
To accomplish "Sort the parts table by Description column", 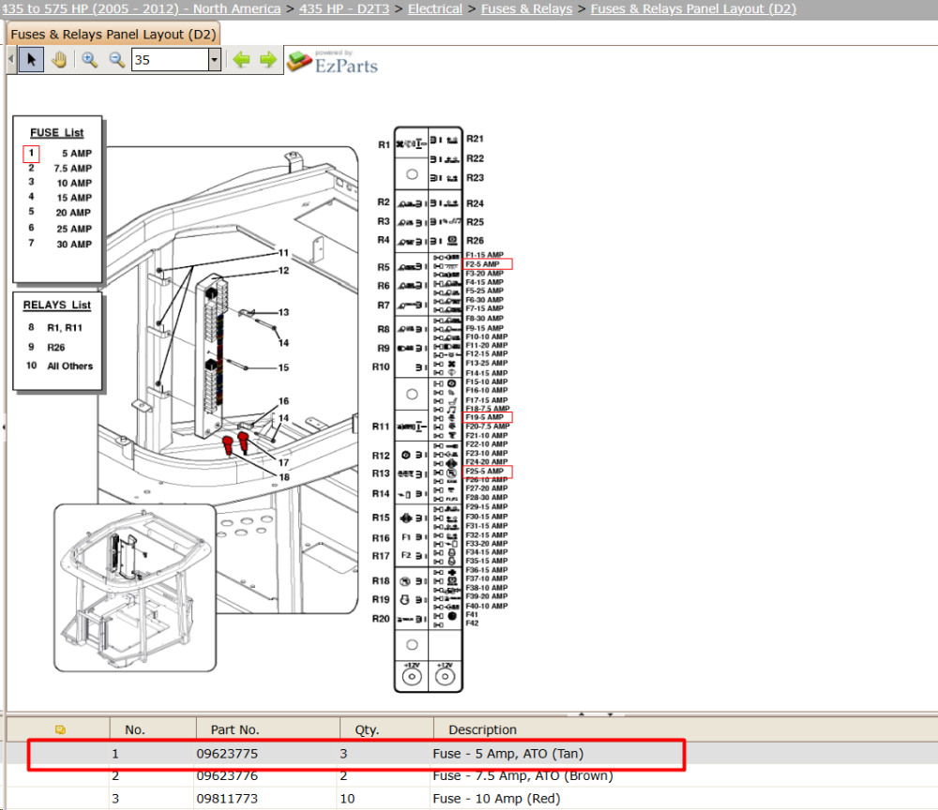I will click(x=483, y=730).
